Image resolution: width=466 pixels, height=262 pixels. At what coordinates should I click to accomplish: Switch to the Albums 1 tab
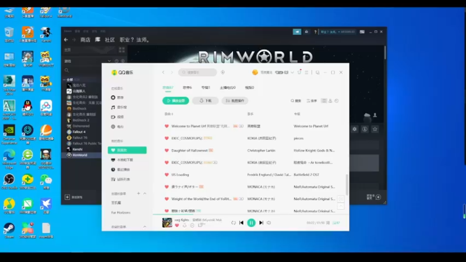pos(206,88)
